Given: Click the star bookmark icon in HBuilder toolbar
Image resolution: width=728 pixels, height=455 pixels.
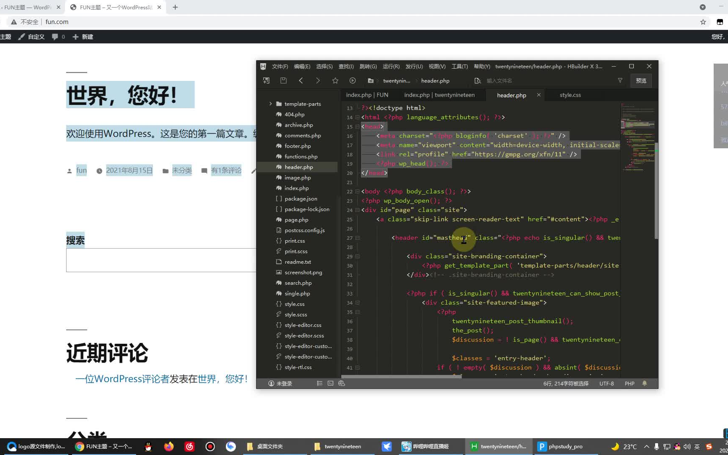Looking at the screenshot, I should point(335,80).
